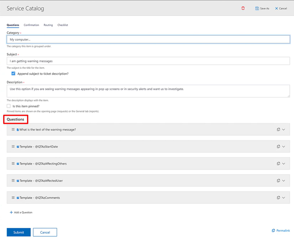Click question type icon before warning message text
Viewport: 294px width, 239px height.
(x=18, y=130)
